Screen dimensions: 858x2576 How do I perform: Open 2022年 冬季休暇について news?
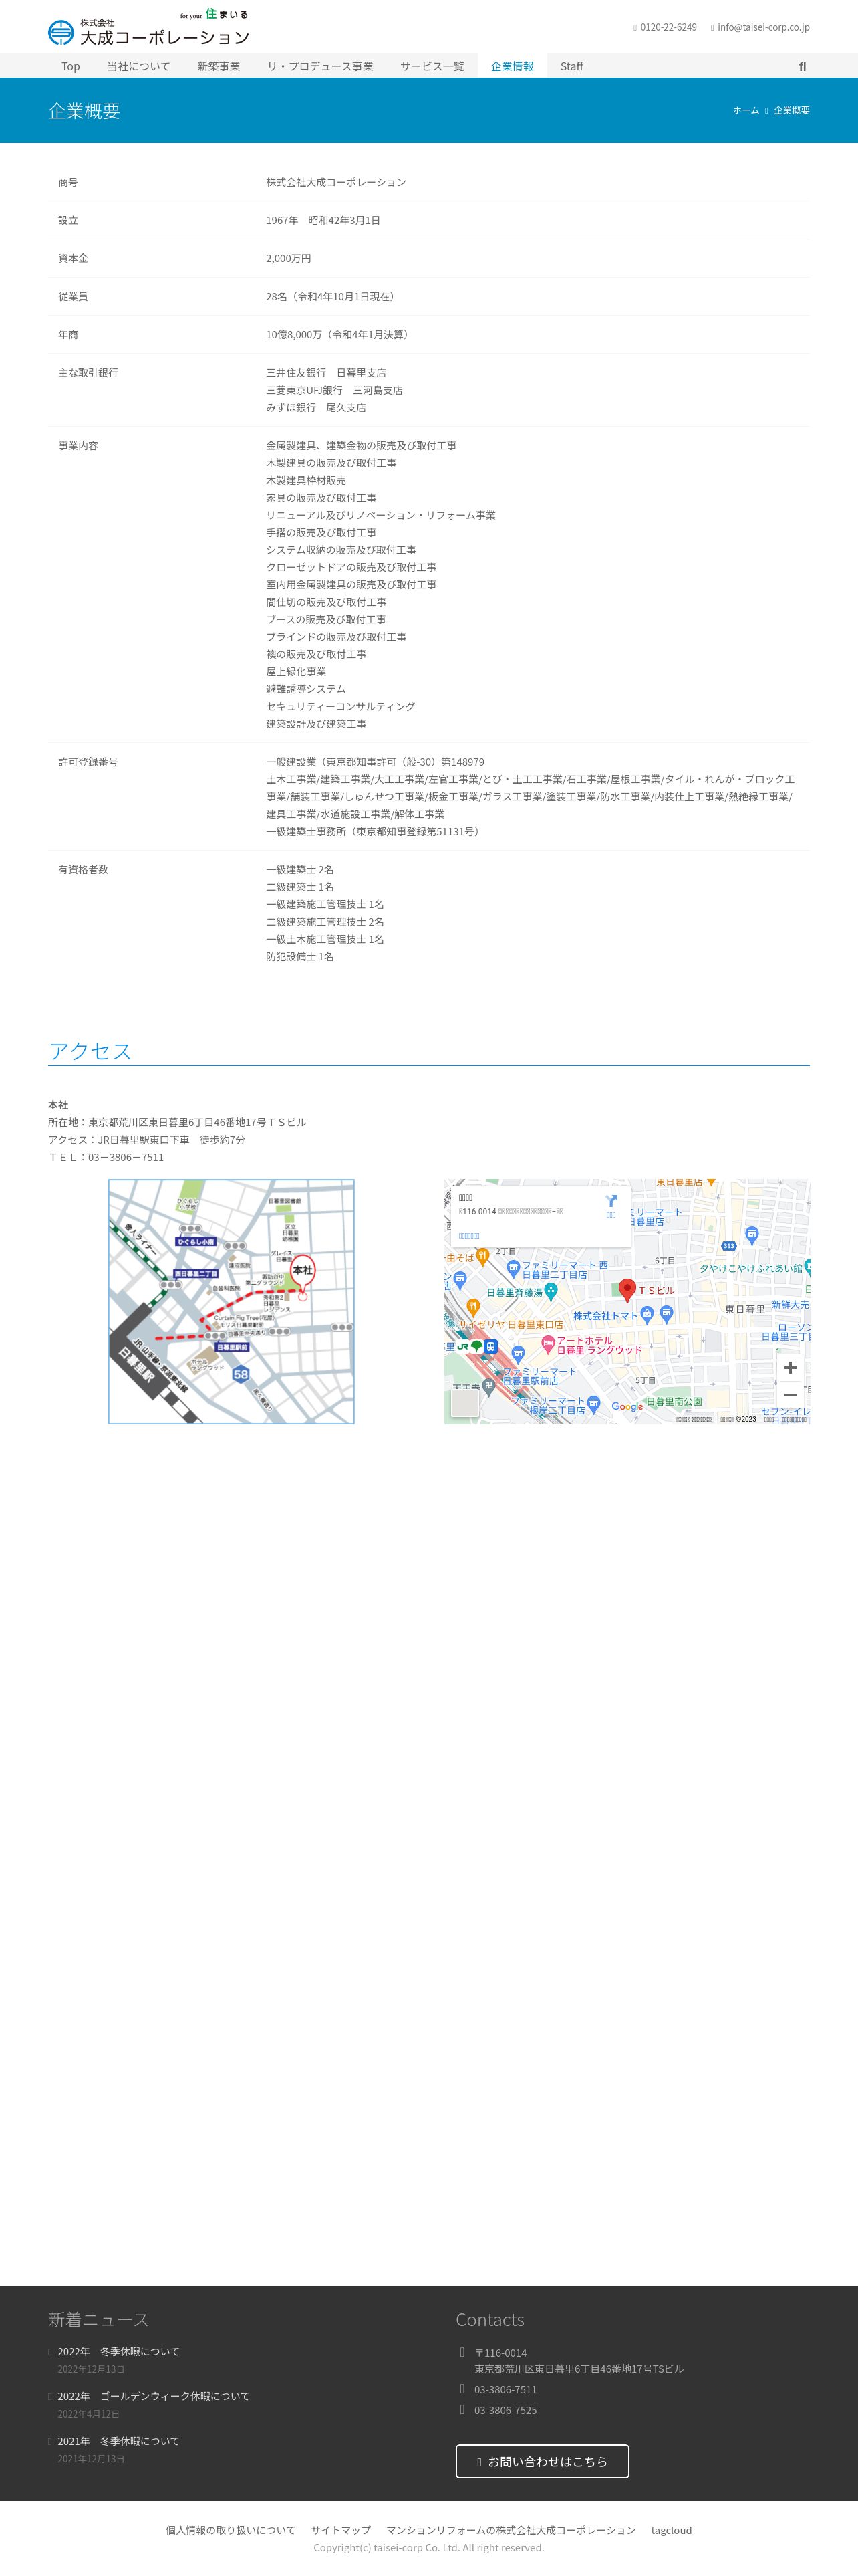tap(119, 2351)
